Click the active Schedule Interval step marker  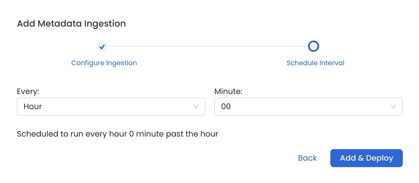point(313,46)
